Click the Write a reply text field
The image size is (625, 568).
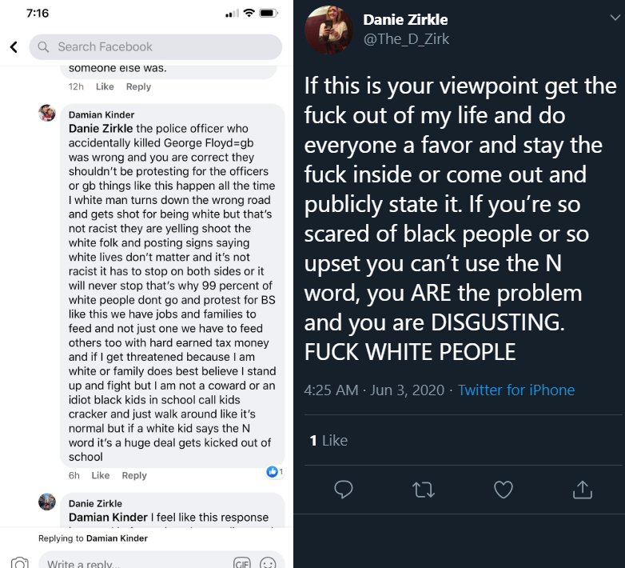point(136,562)
